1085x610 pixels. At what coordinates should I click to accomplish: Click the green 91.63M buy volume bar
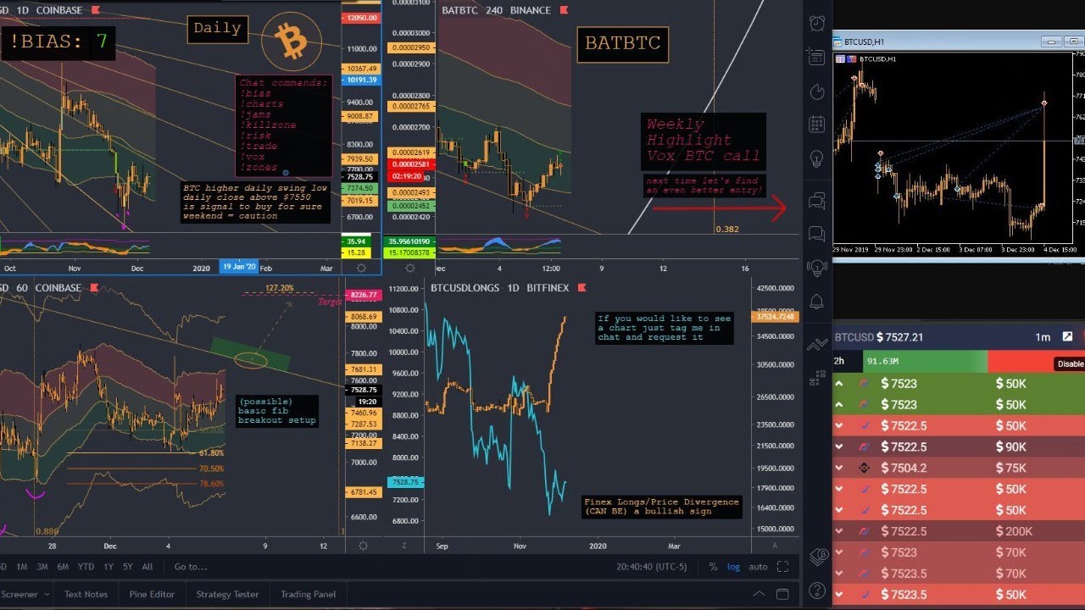coord(924,362)
